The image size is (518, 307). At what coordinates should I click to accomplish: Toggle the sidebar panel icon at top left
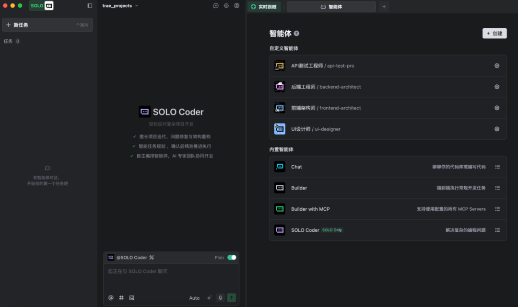pos(89,5)
